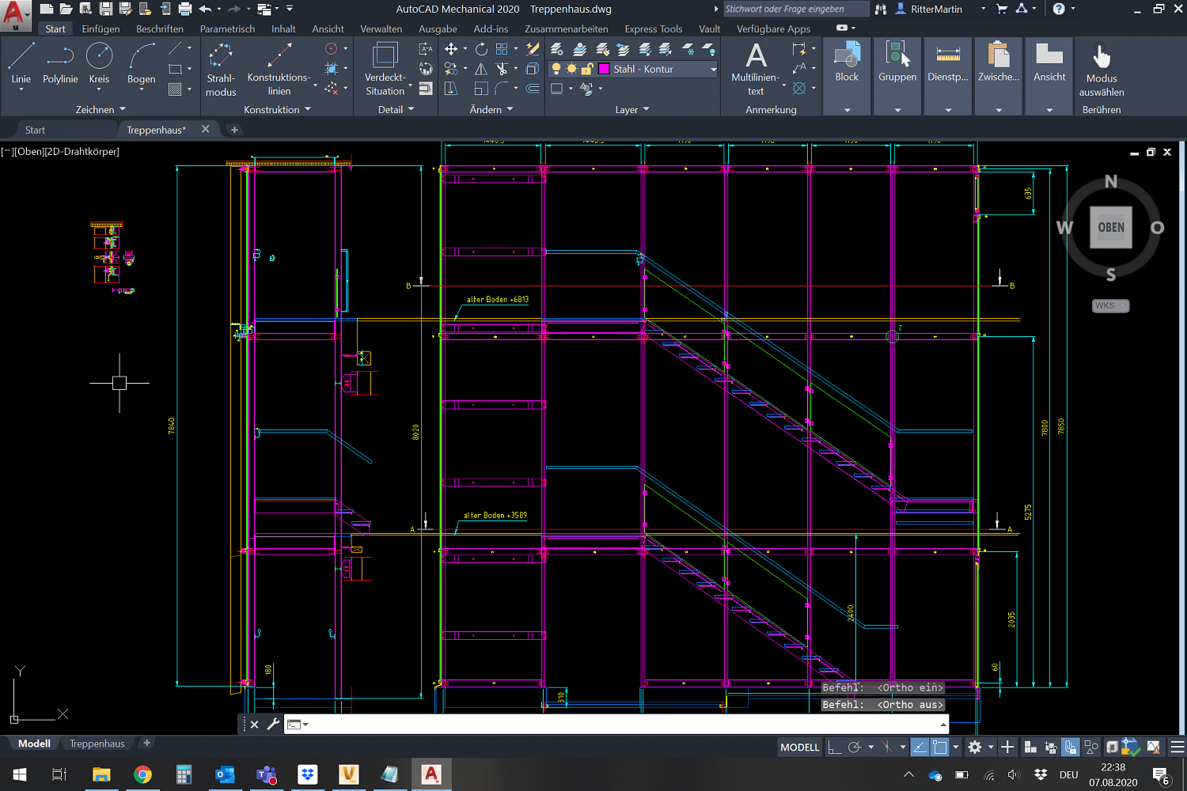Open the Parametrisch ribbon tab
This screenshot has height=791, width=1187.
(x=227, y=28)
